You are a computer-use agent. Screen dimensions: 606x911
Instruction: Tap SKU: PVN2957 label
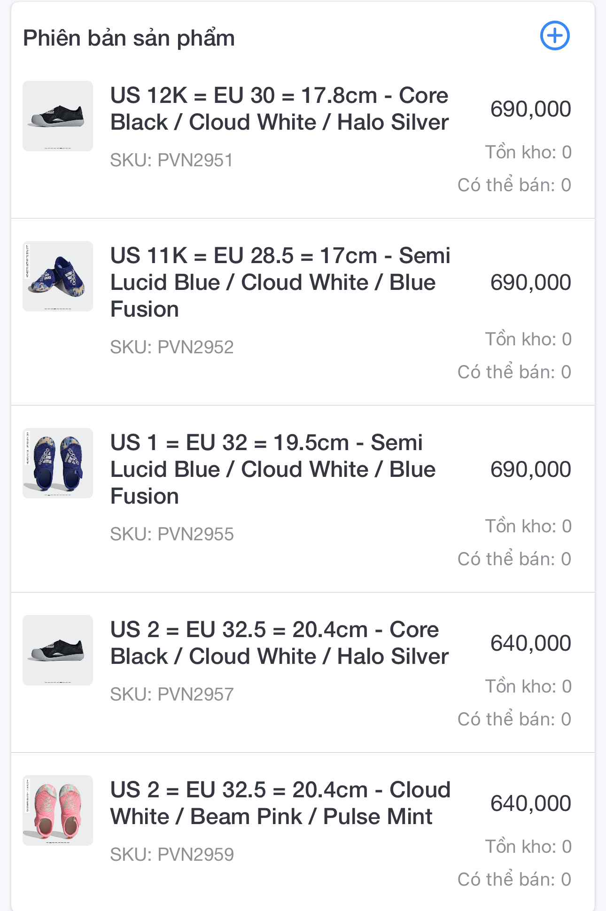pos(171,694)
